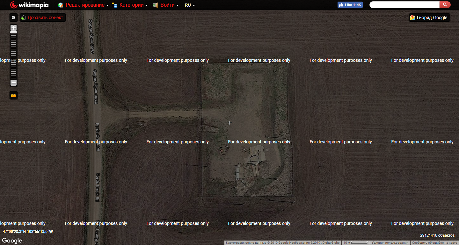This screenshot has width=459, height=245.
Task: Click the zoom out minus button
Action: pos(13,83)
